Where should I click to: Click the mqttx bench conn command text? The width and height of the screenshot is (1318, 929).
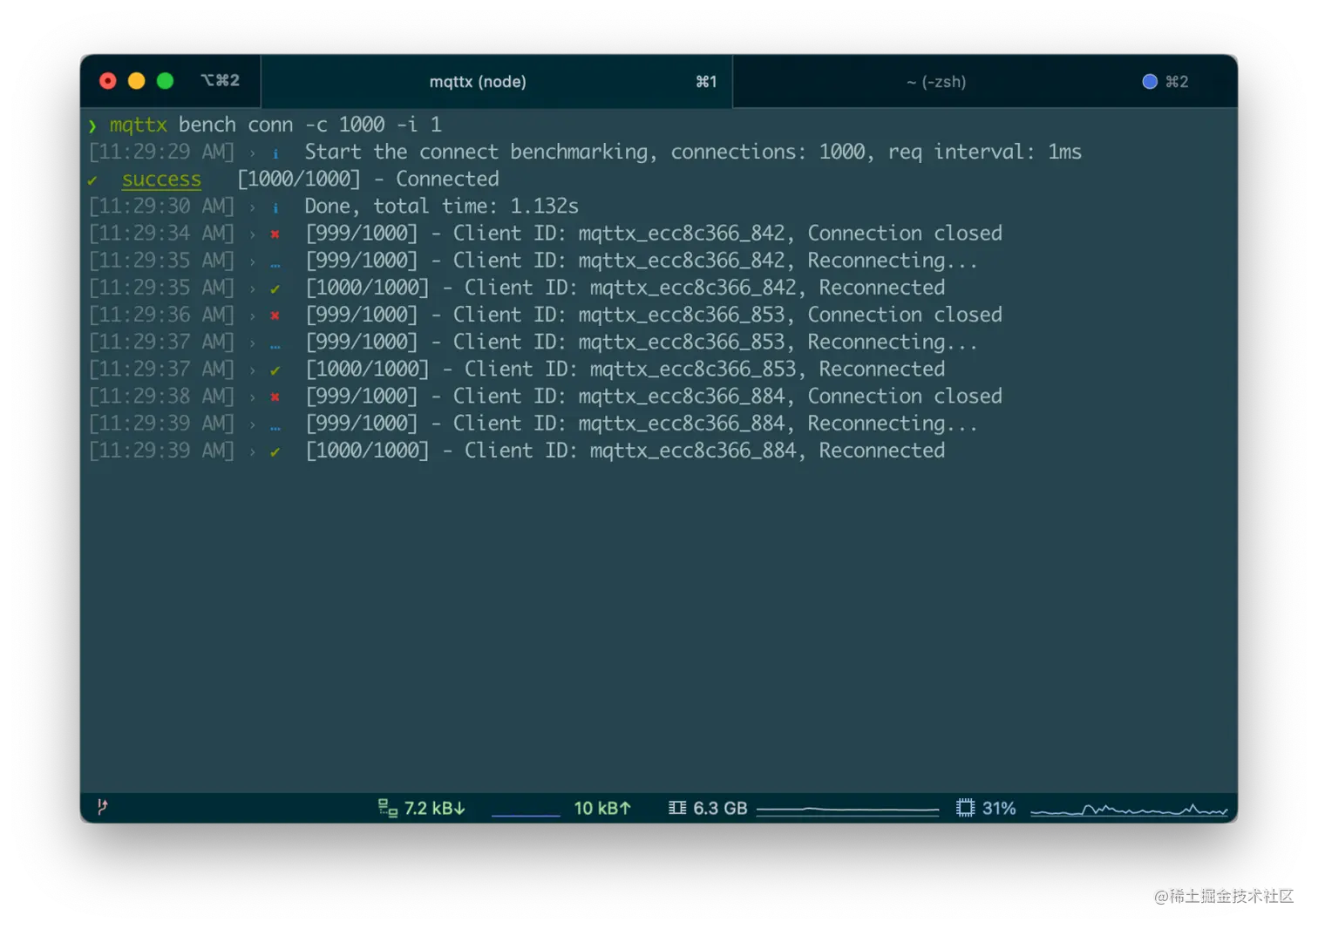pos(275,125)
